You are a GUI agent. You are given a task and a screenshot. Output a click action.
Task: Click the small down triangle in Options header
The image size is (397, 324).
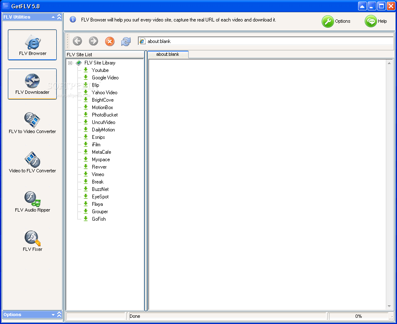pos(53,314)
